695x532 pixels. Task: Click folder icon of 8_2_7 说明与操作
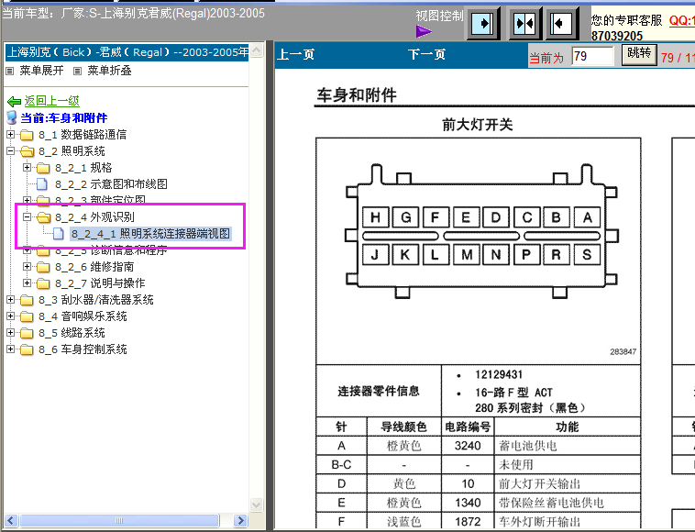pos(43,283)
